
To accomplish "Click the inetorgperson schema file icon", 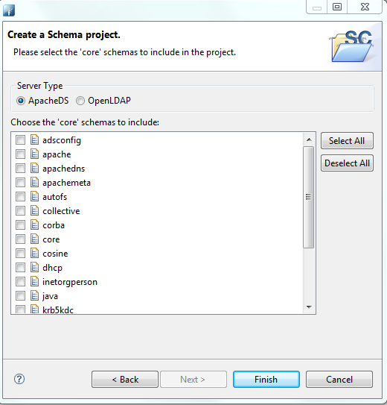I will click(x=34, y=281).
